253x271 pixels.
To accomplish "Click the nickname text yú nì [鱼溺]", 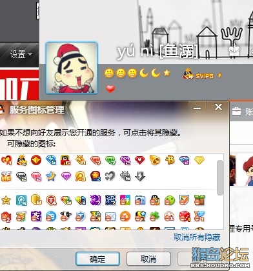I will tap(157, 51).
